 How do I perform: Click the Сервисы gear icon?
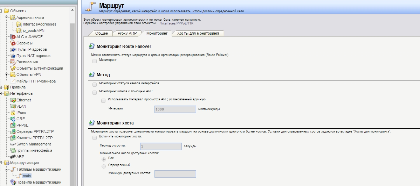tap(13, 43)
